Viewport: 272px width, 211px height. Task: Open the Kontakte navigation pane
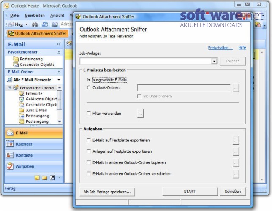pyautogui.click(x=34, y=155)
